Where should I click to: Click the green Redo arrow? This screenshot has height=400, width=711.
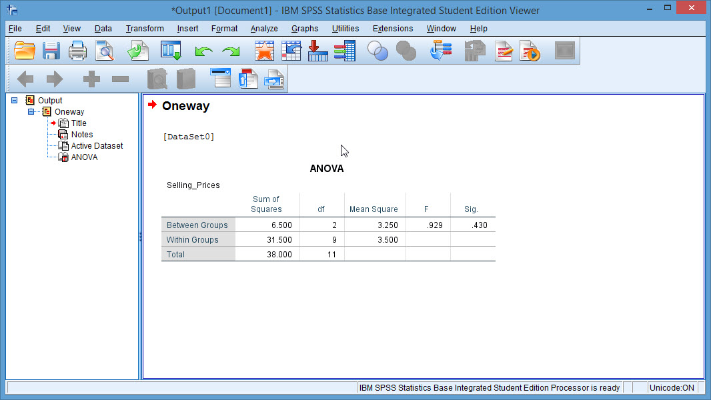pyautogui.click(x=231, y=51)
